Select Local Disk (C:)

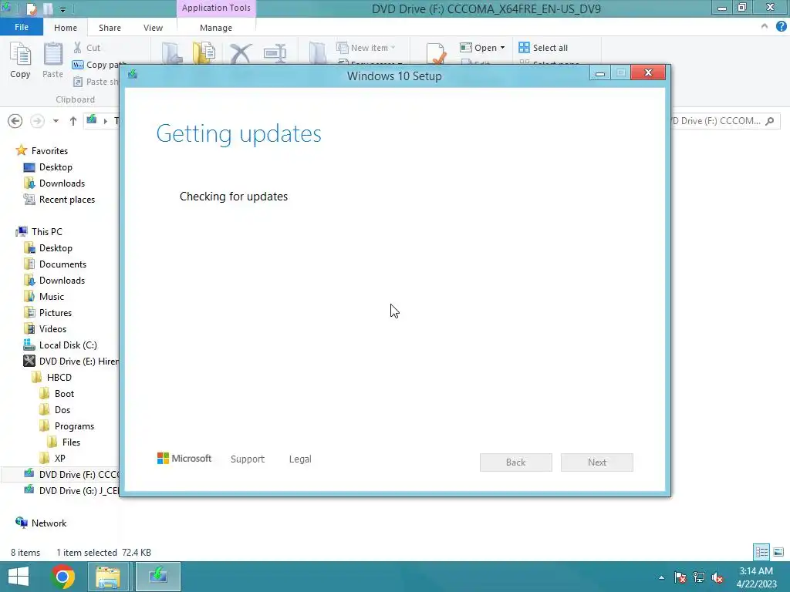click(x=68, y=345)
